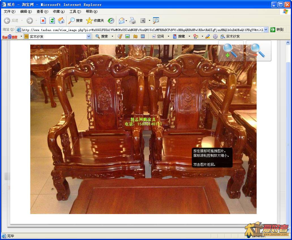
Task: Go to the Home page
Action: [61, 21]
